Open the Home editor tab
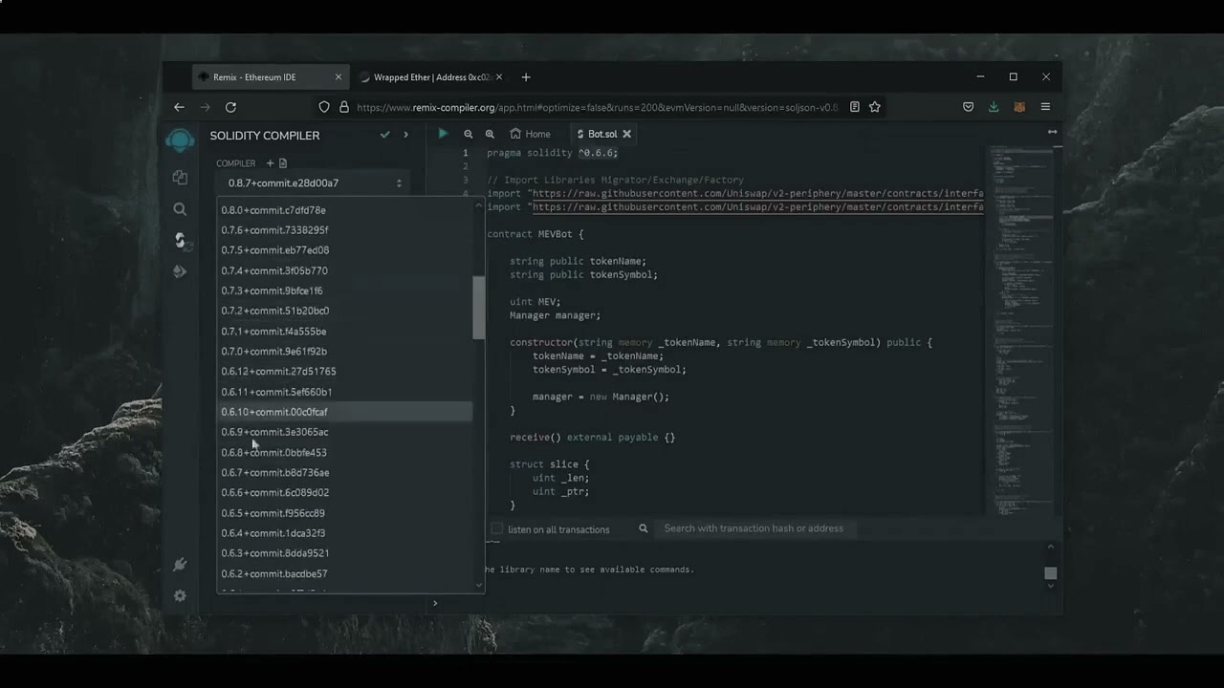Viewport: 1224px width, 688px height. 530,134
